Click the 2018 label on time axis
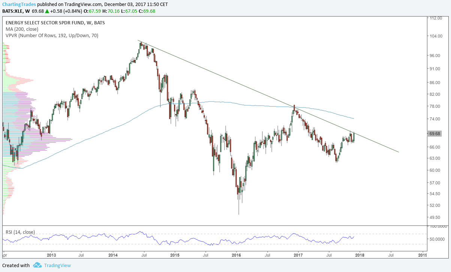The width and height of the screenshot is (451, 272). pyautogui.click(x=360, y=255)
